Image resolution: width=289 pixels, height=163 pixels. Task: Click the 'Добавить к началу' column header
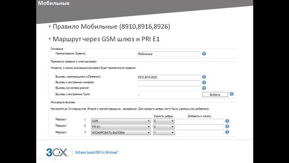pos(200,116)
